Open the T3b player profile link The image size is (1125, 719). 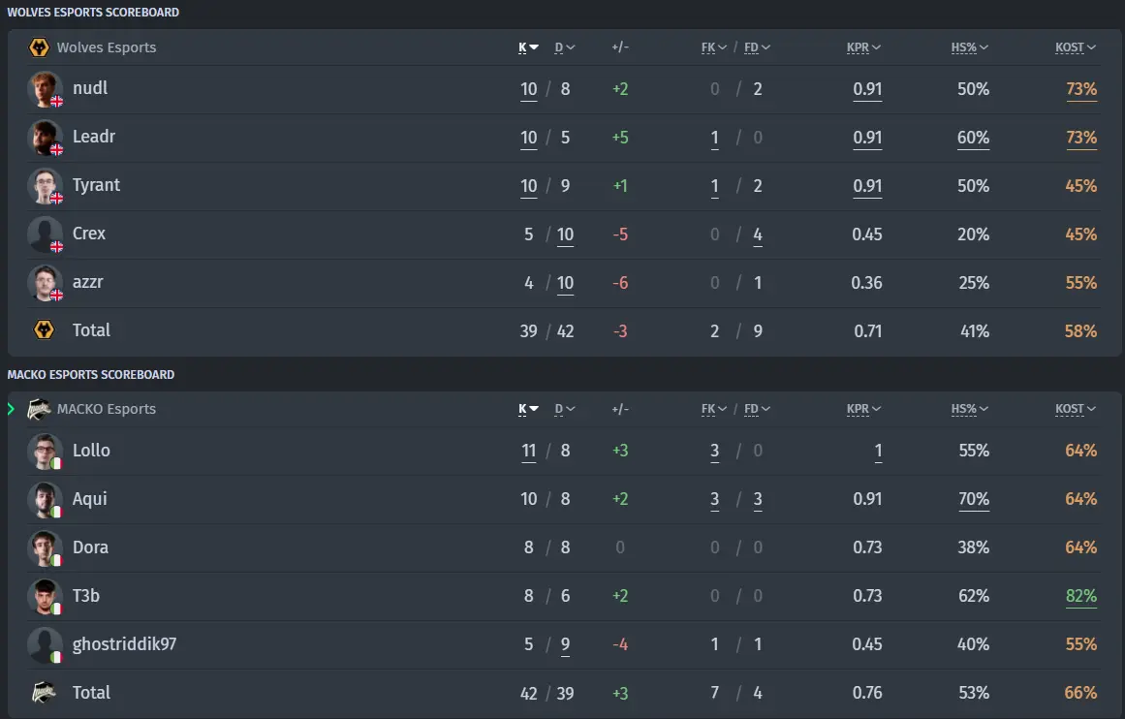point(86,596)
